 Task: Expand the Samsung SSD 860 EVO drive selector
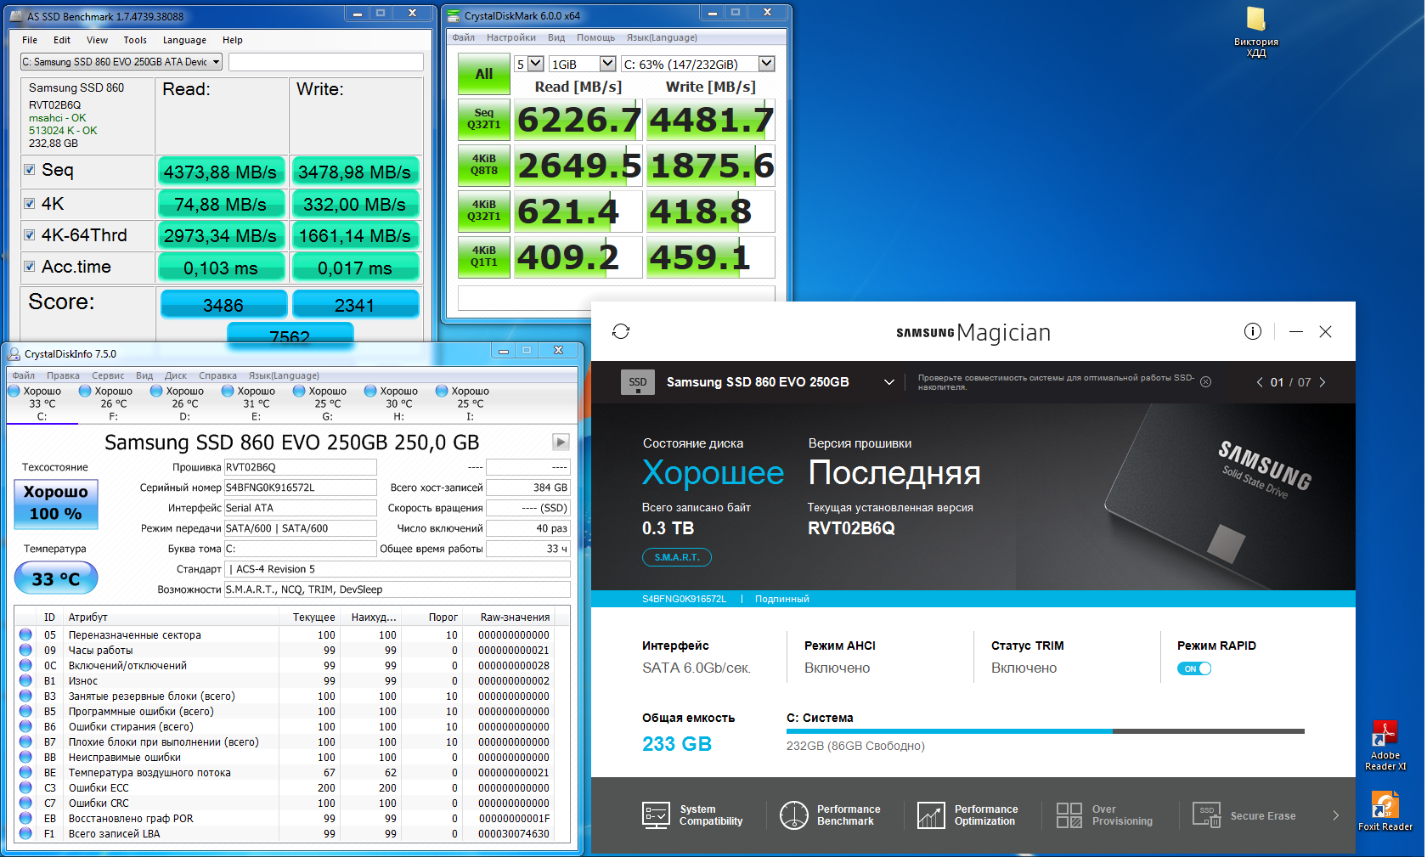pos(889,382)
